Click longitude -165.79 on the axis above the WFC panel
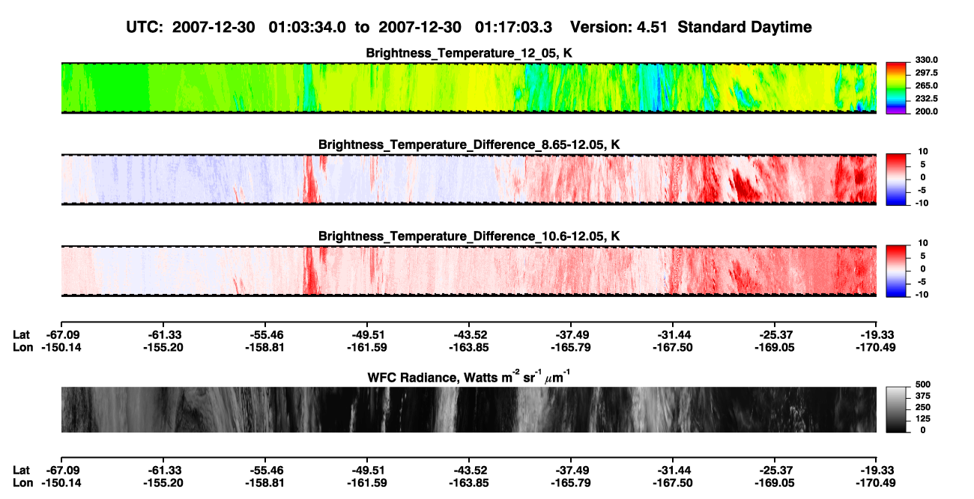 571,347
